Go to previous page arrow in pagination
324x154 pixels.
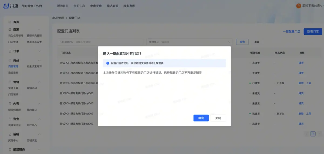point(306,134)
